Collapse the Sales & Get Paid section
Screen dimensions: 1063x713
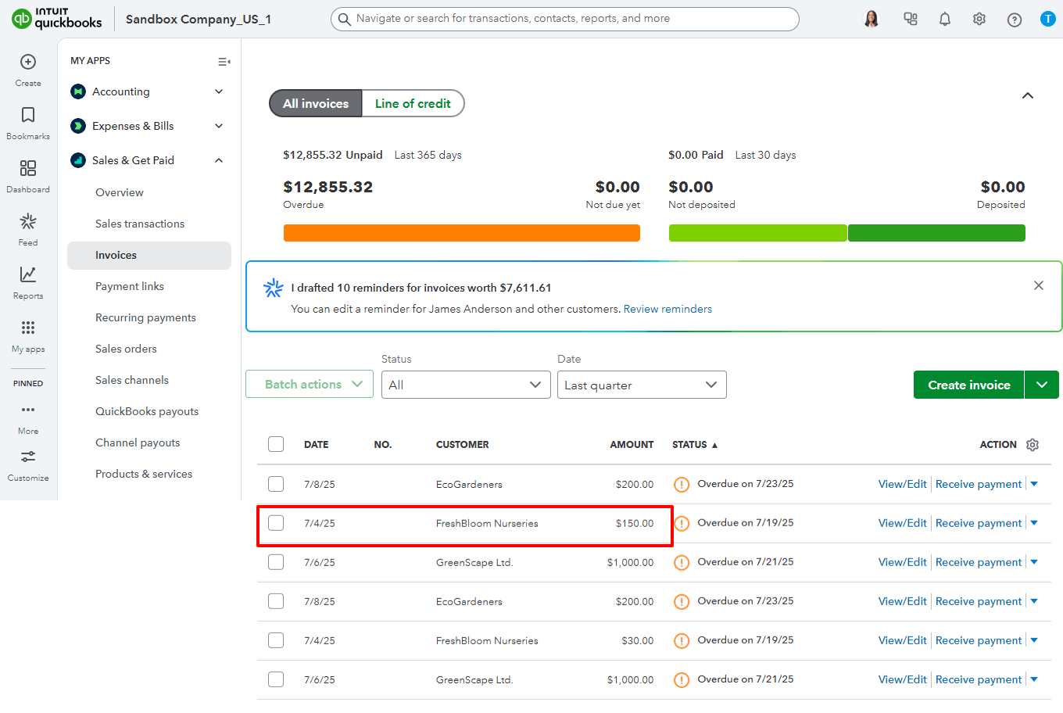tap(218, 159)
